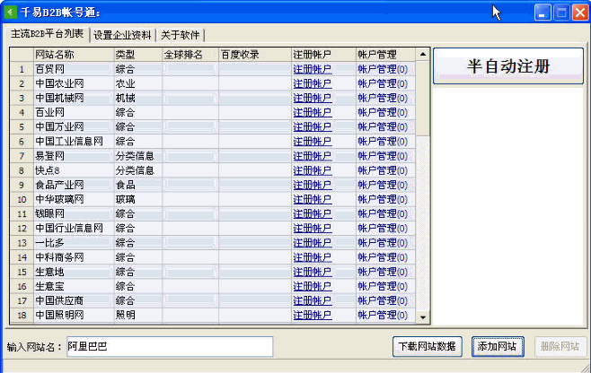Screen dimensions: 591x373
Task: Open 注册帐户 link for 百业网
Action: tap(313, 113)
